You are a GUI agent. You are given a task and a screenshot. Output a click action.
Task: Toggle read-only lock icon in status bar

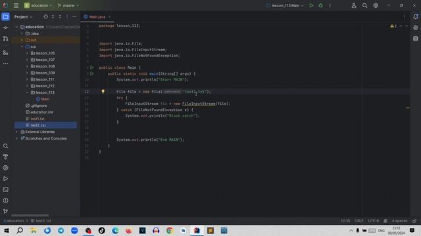tap(414, 221)
